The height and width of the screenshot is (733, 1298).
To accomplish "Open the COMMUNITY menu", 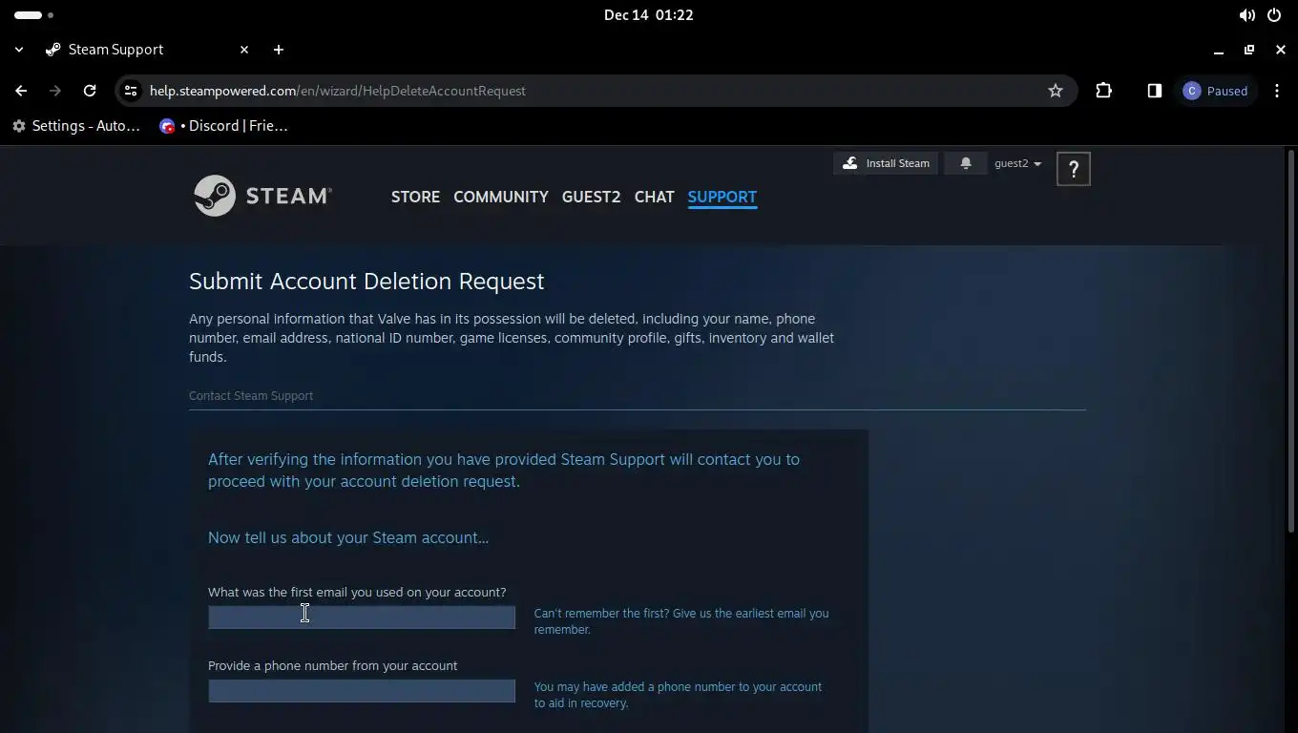I will [x=501, y=197].
